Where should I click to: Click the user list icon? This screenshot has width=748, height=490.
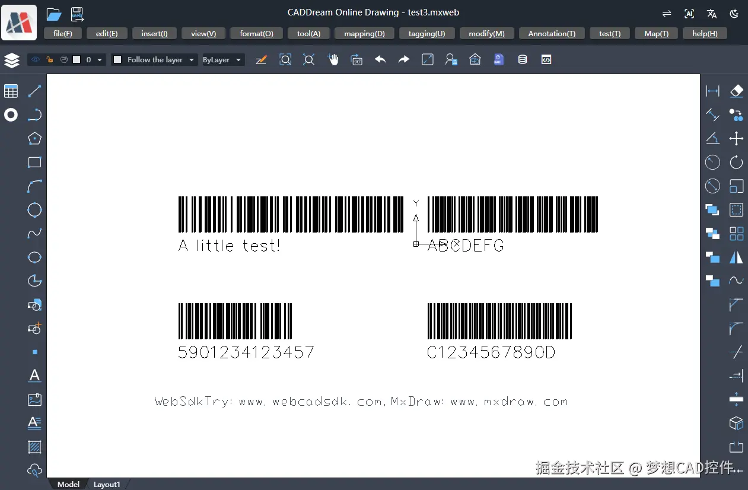451,60
